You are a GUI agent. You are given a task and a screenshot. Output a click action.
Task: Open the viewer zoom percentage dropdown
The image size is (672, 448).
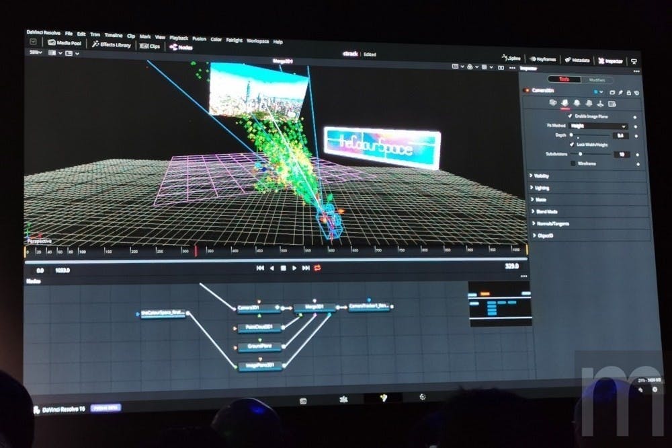pos(36,52)
